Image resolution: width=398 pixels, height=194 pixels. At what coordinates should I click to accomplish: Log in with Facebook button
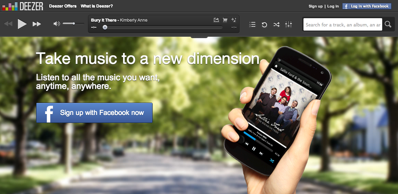(x=366, y=6)
